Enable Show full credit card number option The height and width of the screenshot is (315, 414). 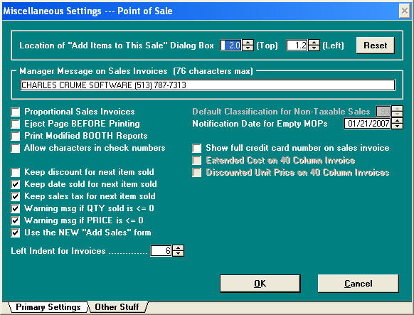click(197, 149)
